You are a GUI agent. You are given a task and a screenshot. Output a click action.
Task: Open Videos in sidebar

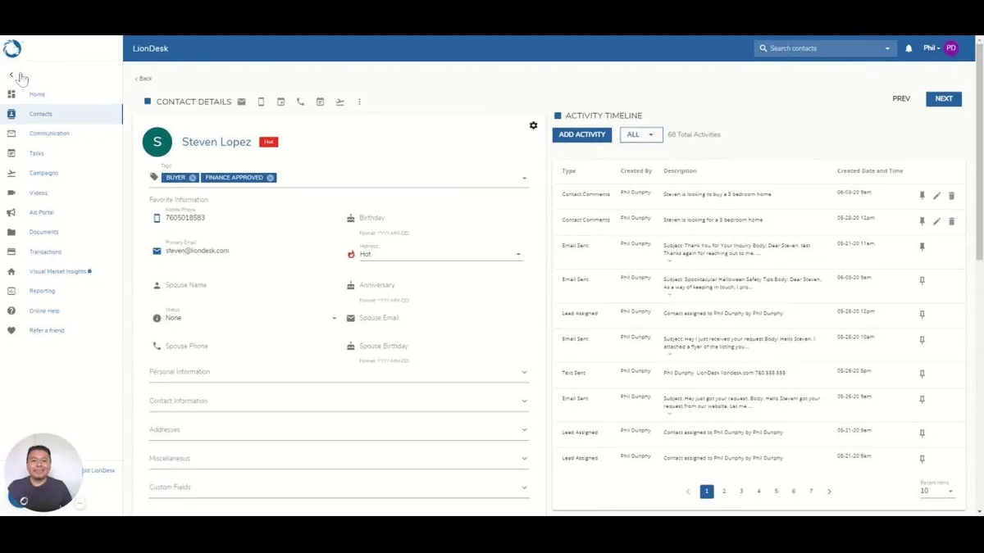point(39,193)
